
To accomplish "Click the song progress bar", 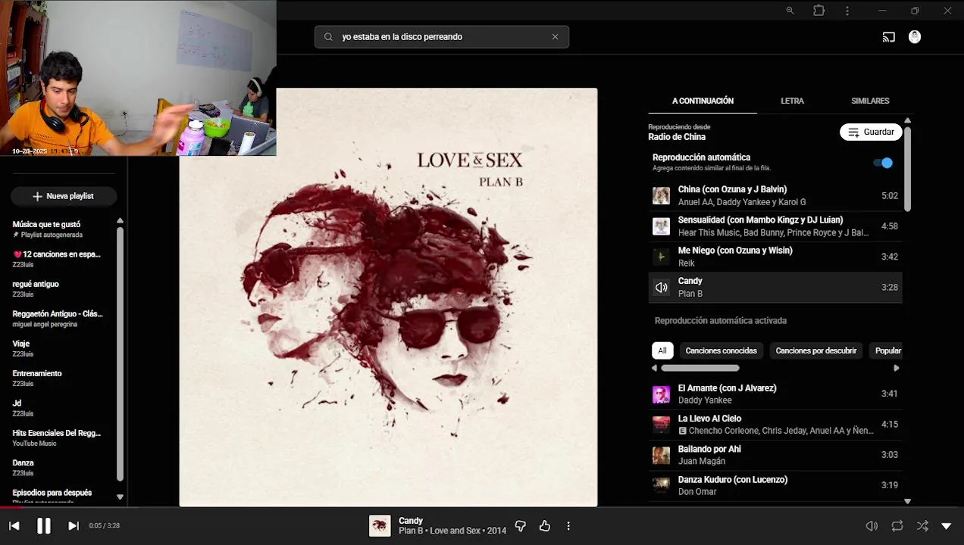I will coord(482,507).
